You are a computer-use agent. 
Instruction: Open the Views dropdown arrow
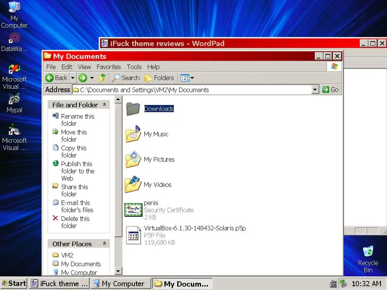[x=192, y=78]
